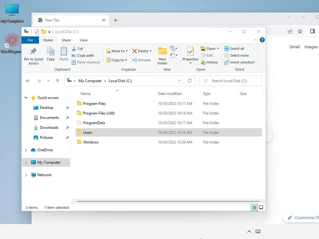319x239 pixels.
Task: Open the Open button dropdown arrow
Action: click(x=218, y=49)
